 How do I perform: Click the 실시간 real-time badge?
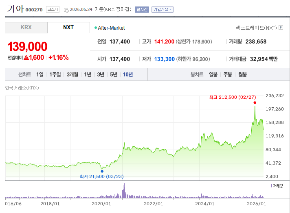142,9
